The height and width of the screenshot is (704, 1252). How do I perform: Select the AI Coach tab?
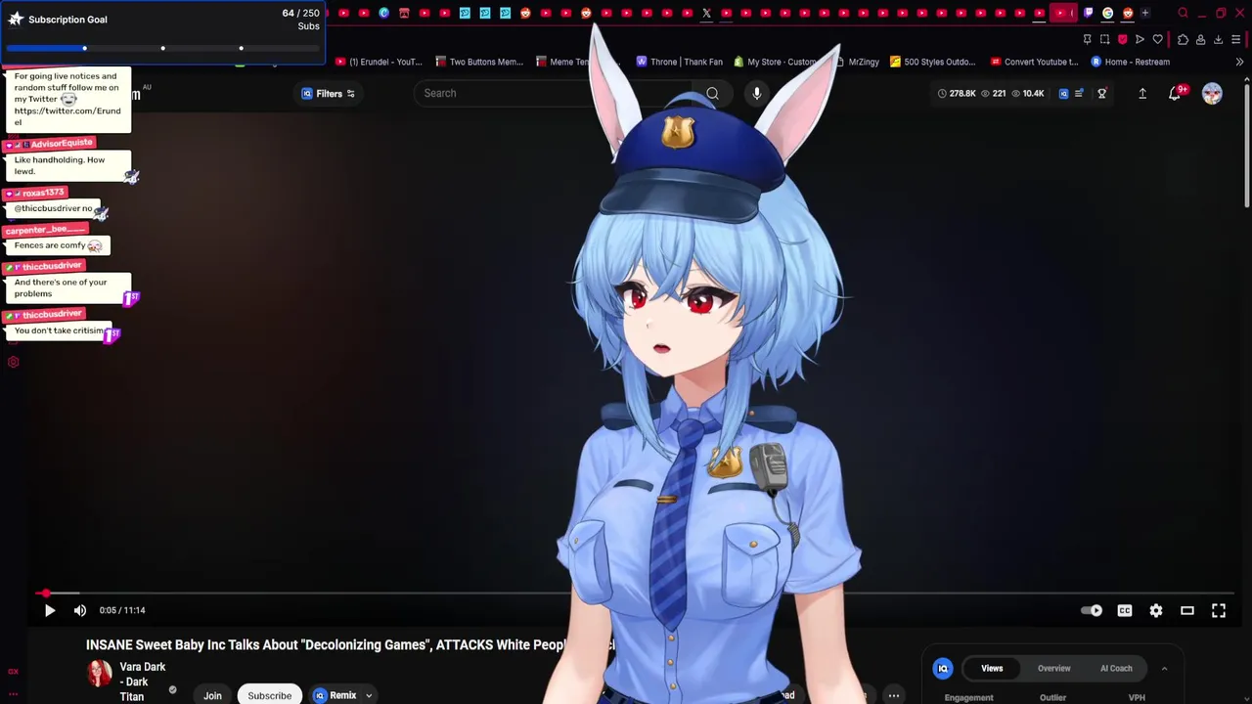pos(1116,669)
